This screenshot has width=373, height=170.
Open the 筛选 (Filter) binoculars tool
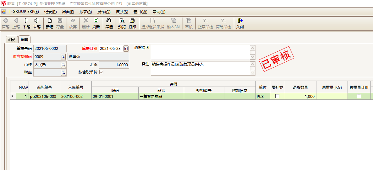coord(109,24)
